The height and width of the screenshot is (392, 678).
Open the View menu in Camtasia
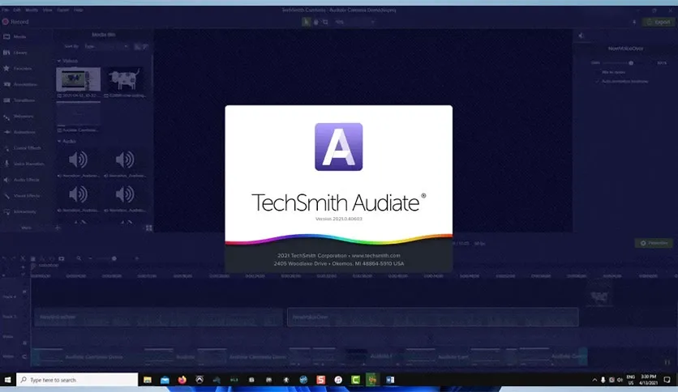47,10
